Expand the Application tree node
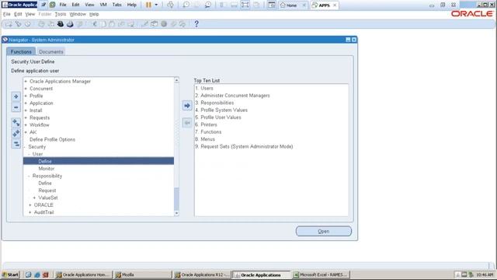The height and width of the screenshot is (280, 497). 26,103
